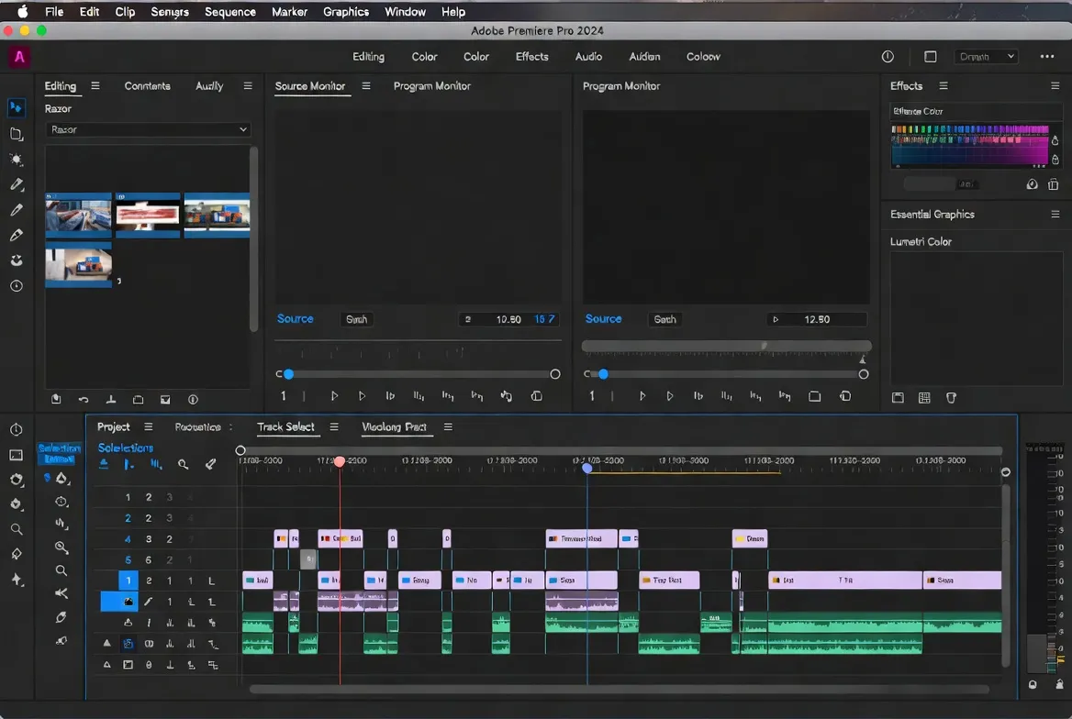This screenshot has height=719, width=1072.
Task: Open the Window menu
Action: tap(405, 12)
